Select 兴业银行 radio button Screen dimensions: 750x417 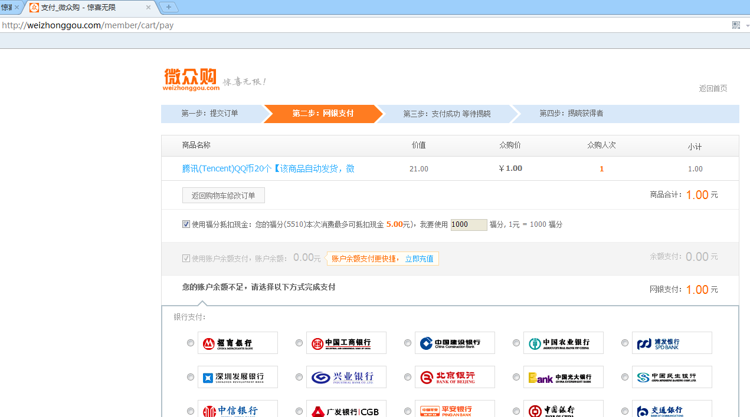pos(299,377)
